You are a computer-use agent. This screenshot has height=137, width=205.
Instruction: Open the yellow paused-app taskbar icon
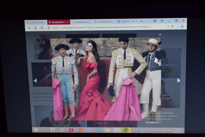(126, 130)
